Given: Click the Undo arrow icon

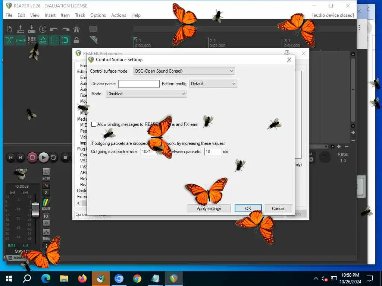Looking at the screenshot, I should point(54,29).
